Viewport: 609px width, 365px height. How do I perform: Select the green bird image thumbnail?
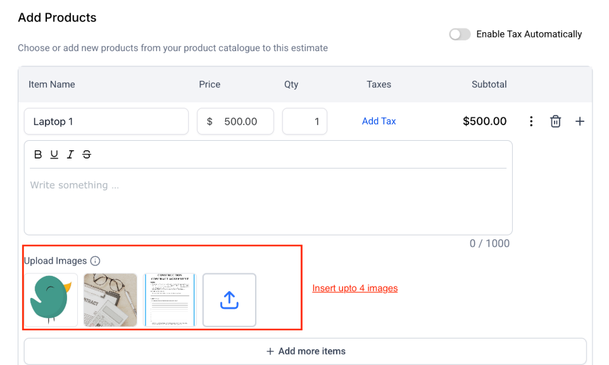pos(51,300)
